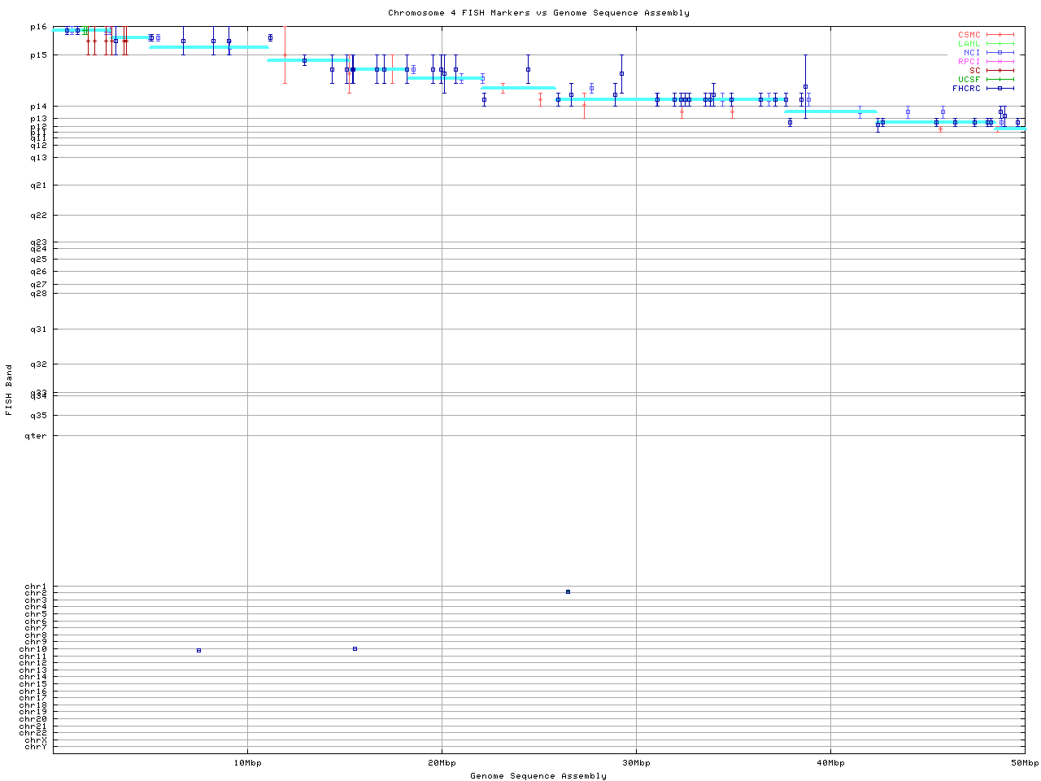The image size is (1041, 781).
Task: Click the chrY label at the bottom left
Action: tap(36, 747)
